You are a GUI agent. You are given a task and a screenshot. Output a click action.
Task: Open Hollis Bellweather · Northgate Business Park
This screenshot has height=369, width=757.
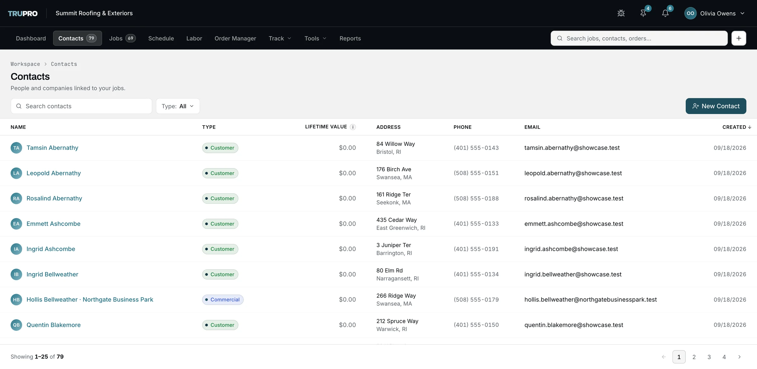pos(90,299)
